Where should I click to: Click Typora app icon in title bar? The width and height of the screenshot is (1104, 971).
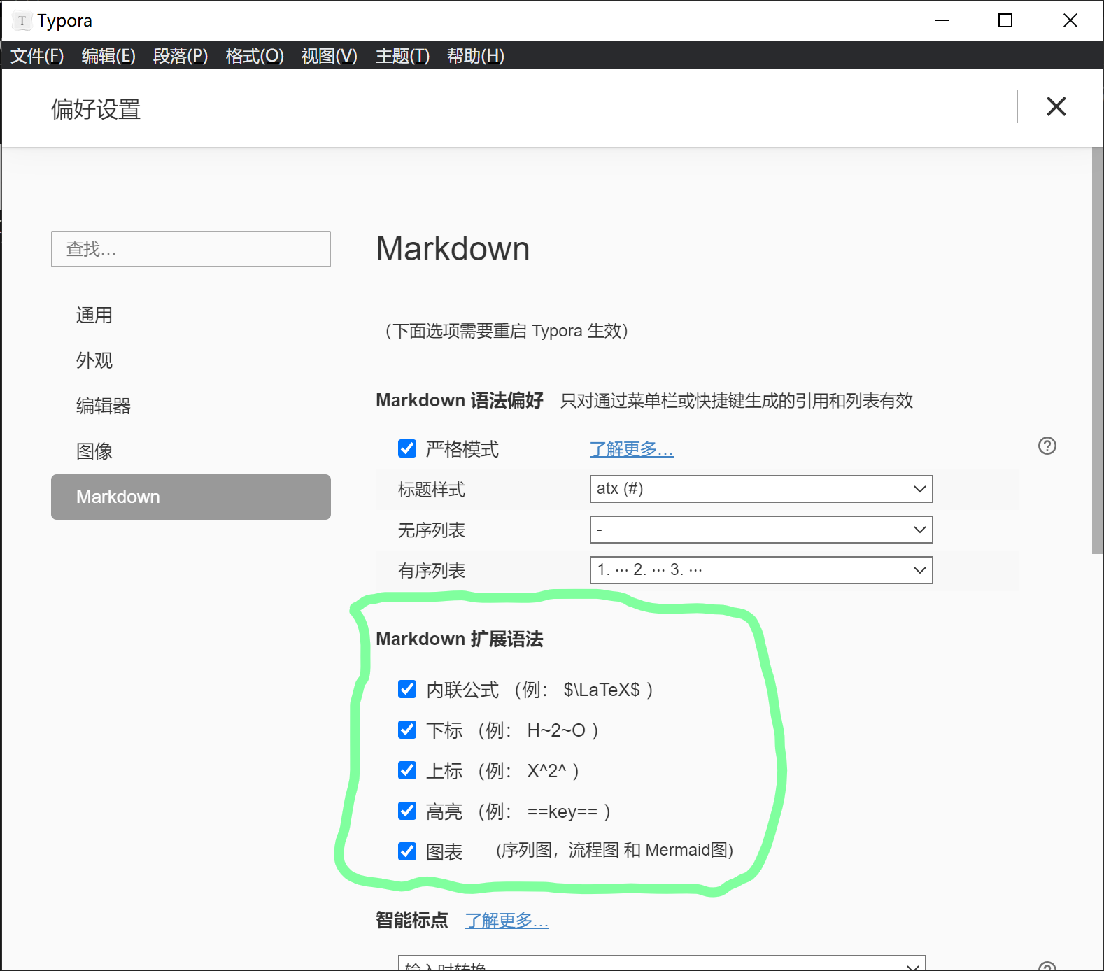(x=22, y=21)
